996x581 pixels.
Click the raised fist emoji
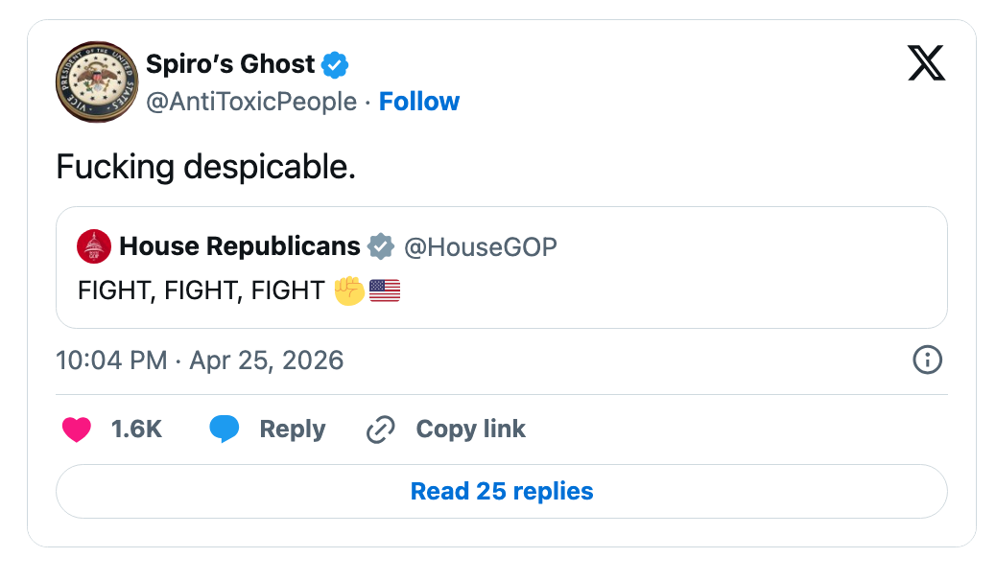[349, 290]
